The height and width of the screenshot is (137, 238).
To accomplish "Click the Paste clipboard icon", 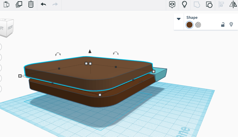I will tap(6, 4).
